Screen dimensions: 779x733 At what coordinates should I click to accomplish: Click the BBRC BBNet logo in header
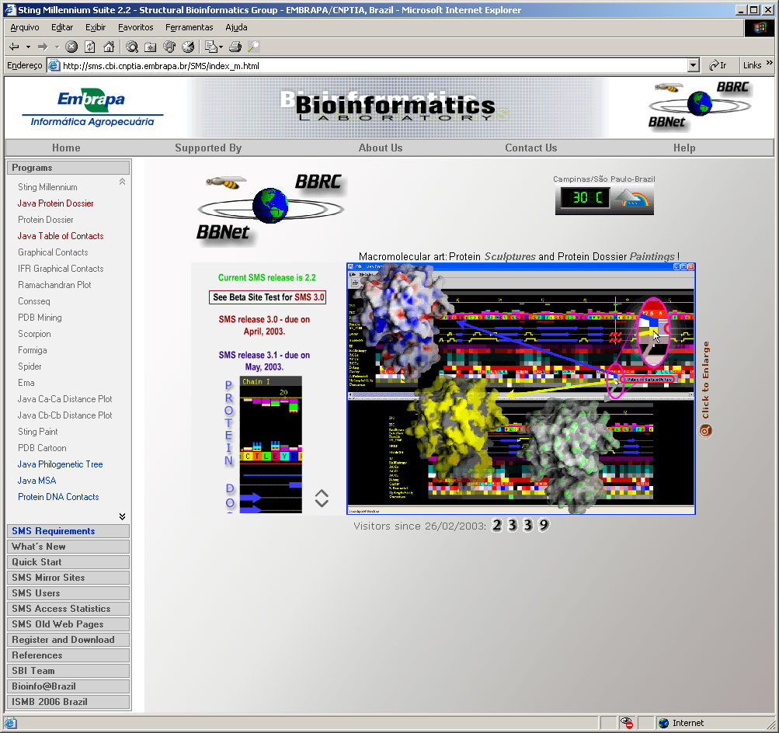(x=700, y=106)
